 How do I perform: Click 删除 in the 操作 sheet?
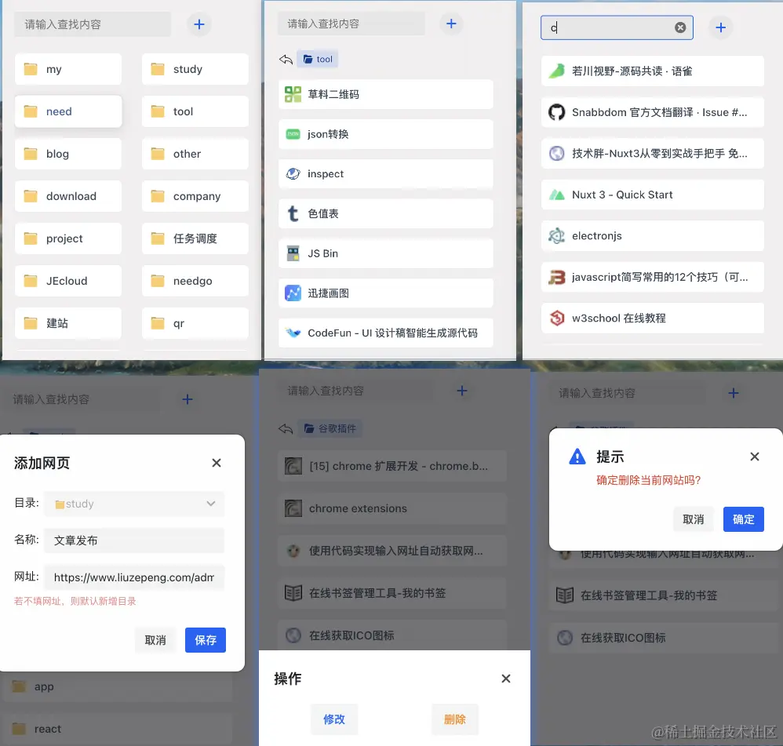(x=455, y=719)
